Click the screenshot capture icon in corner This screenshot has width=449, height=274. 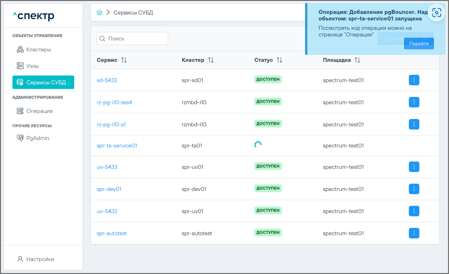[436, 13]
